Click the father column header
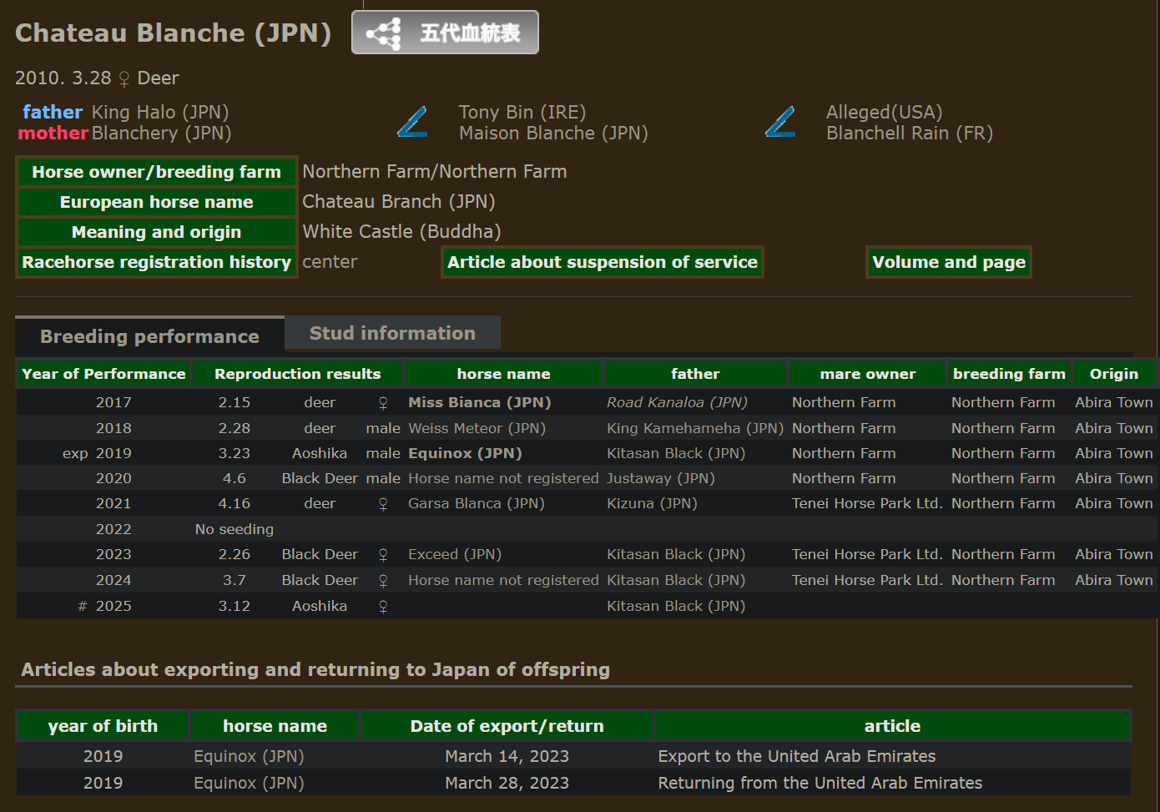Screen dimensions: 1160x812 pyautogui.click(x=695, y=374)
